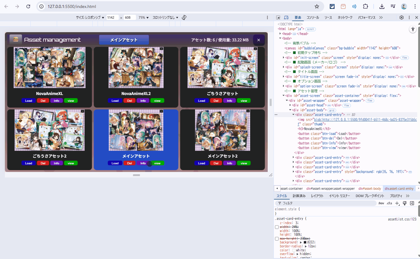Viewport: 420px width, 259px height.
Task: Bookmark this page with the star icon
Action: click(317, 6)
